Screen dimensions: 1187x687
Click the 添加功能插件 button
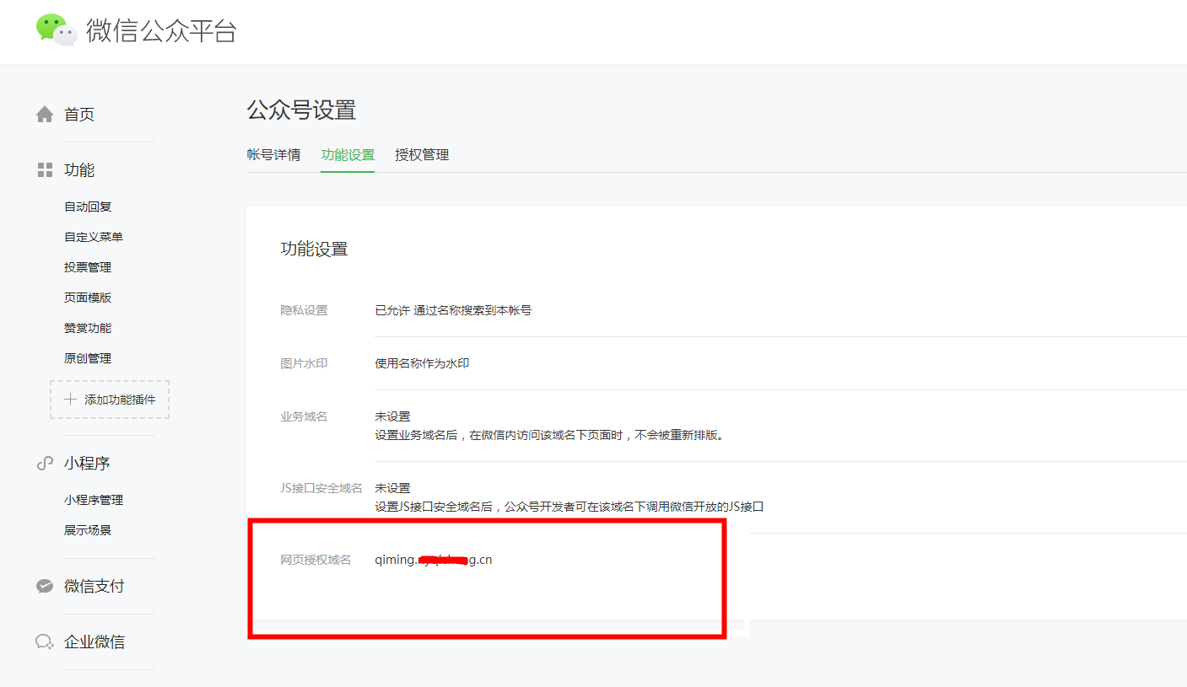tap(110, 400)
